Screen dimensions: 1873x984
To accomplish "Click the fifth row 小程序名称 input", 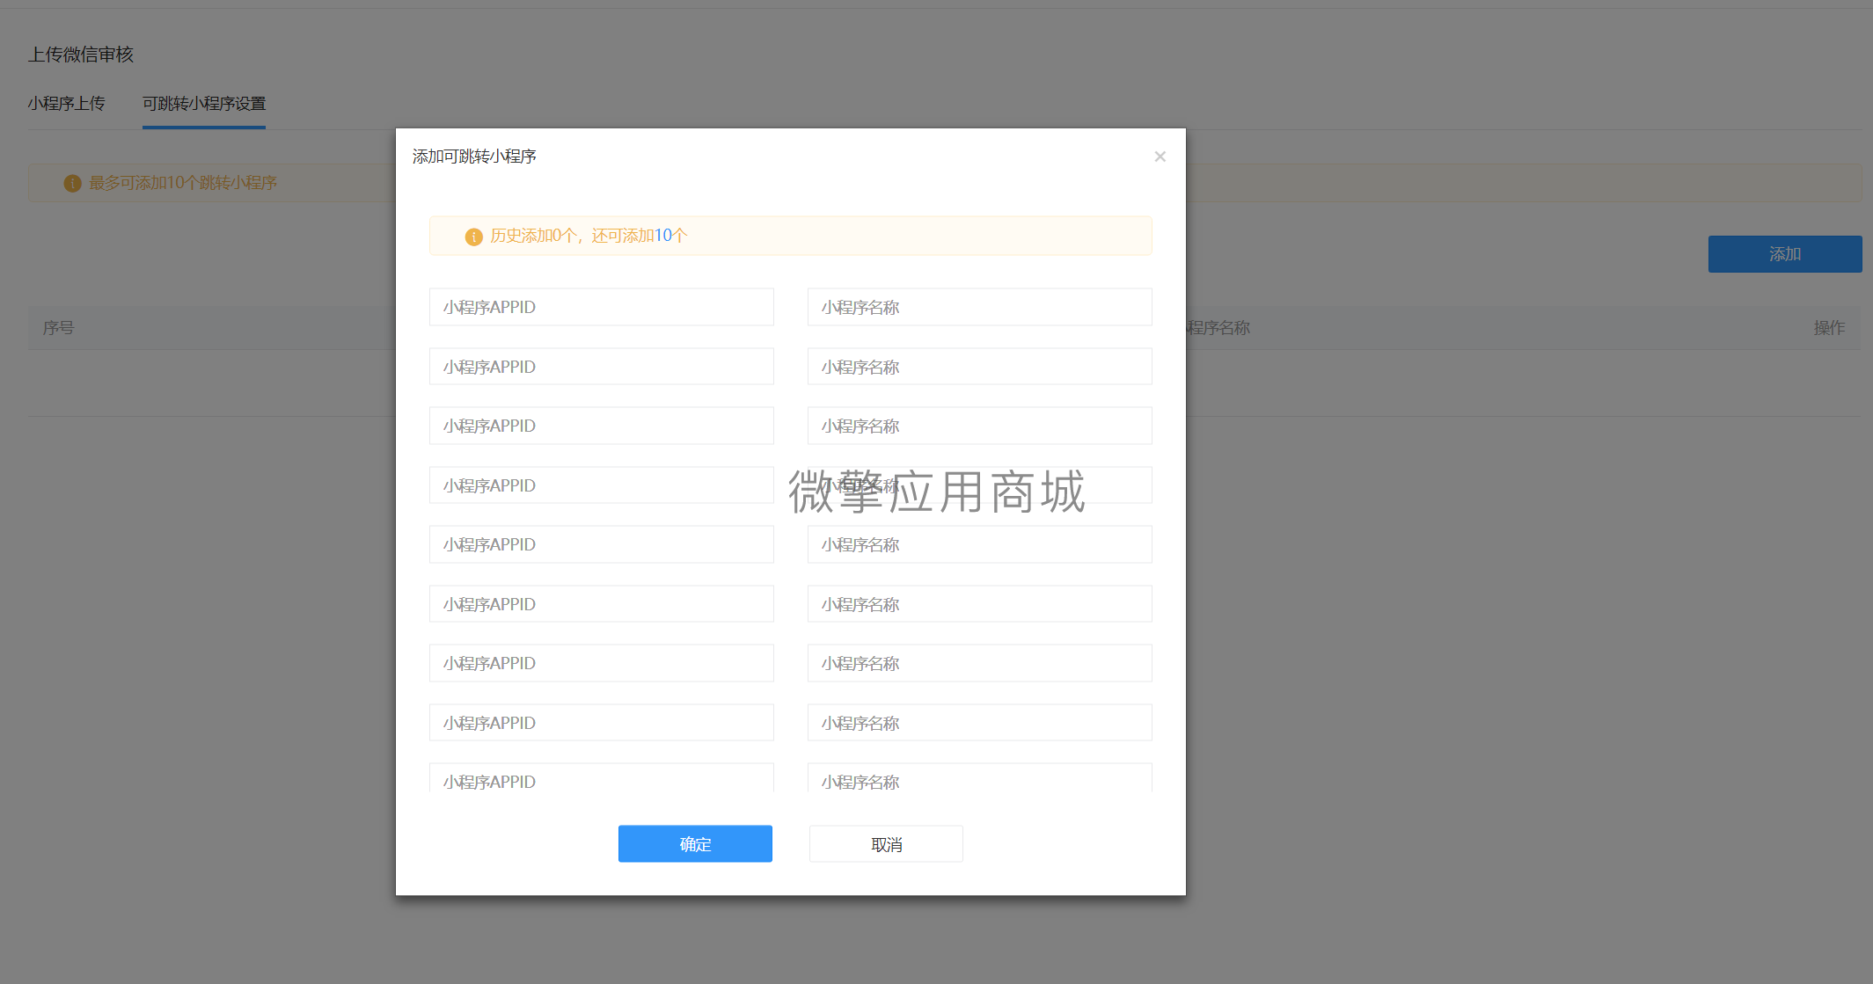I will [980, 544].
